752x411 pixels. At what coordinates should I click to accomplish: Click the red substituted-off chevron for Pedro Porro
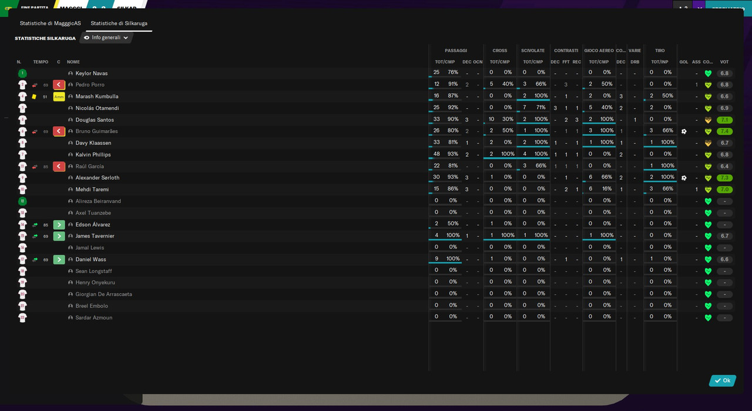[59, 85]
